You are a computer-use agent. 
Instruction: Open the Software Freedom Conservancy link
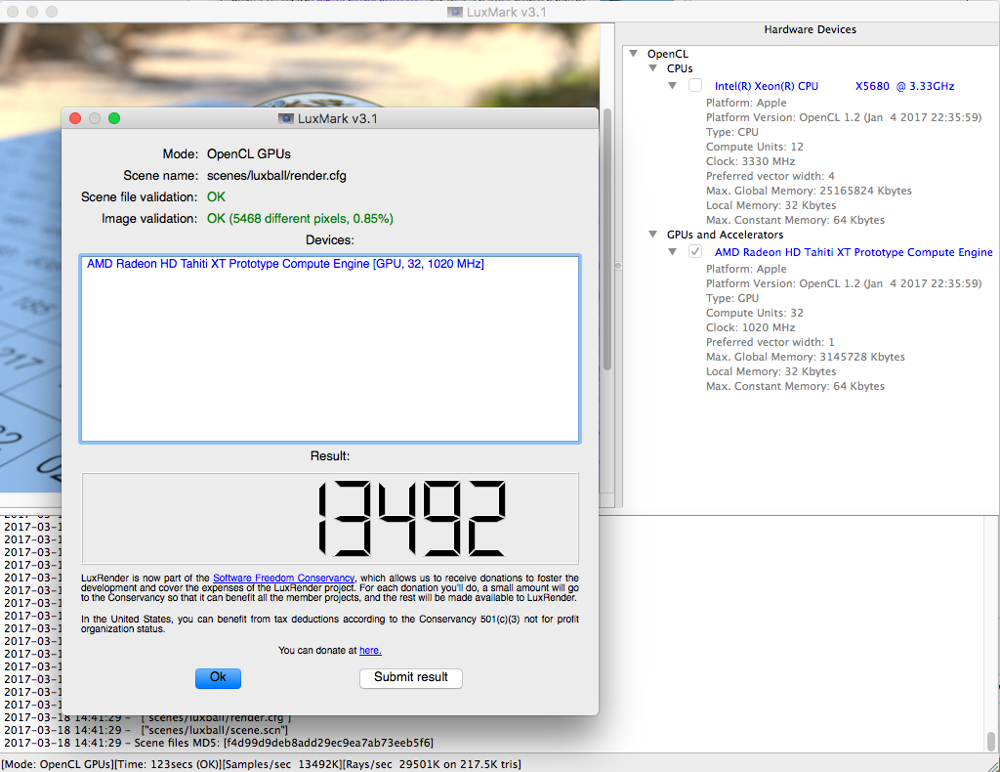pos(283,578)
